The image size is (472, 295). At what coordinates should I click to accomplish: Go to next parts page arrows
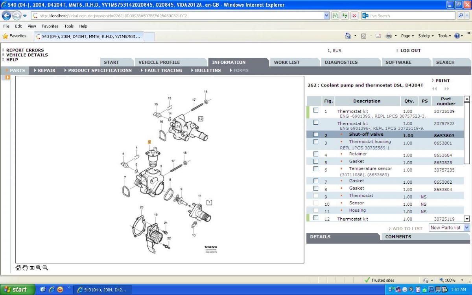point(446,88)
